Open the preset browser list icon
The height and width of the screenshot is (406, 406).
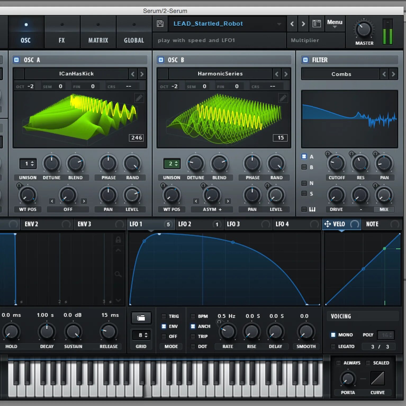(x=317, y=24)
